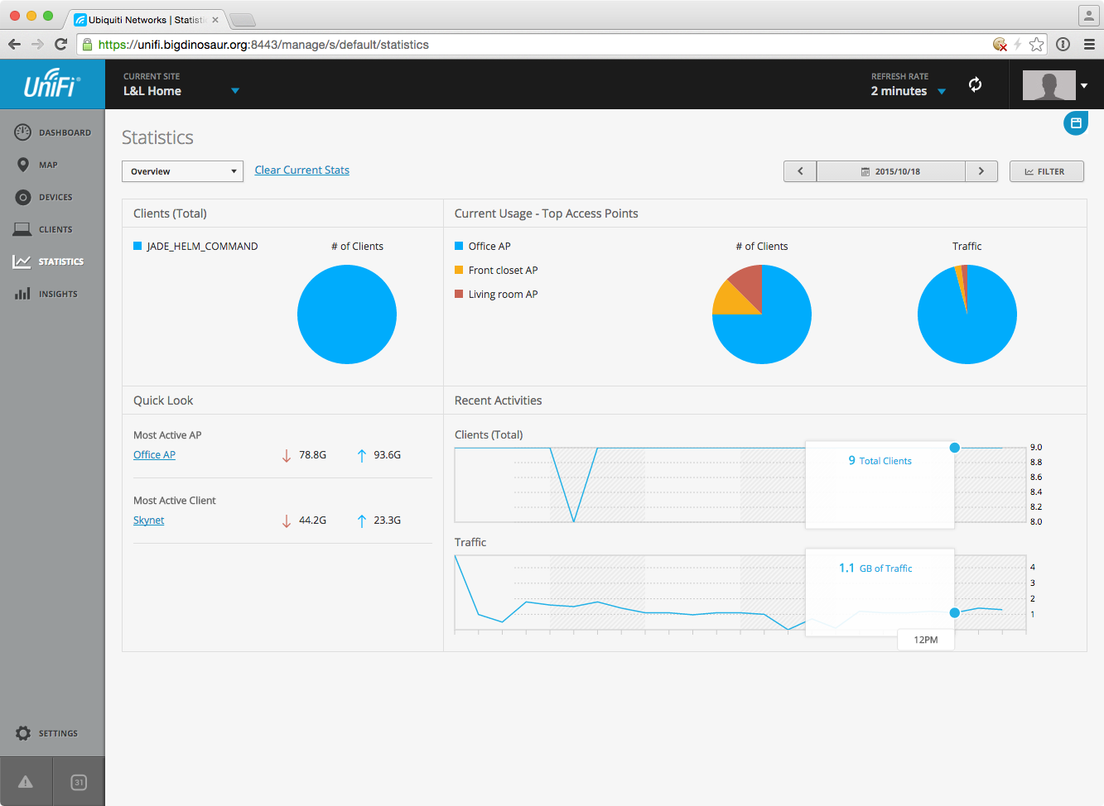Select the Insights bar-chart icon
Screen dimensions: 1104x806
click(23, 294)
